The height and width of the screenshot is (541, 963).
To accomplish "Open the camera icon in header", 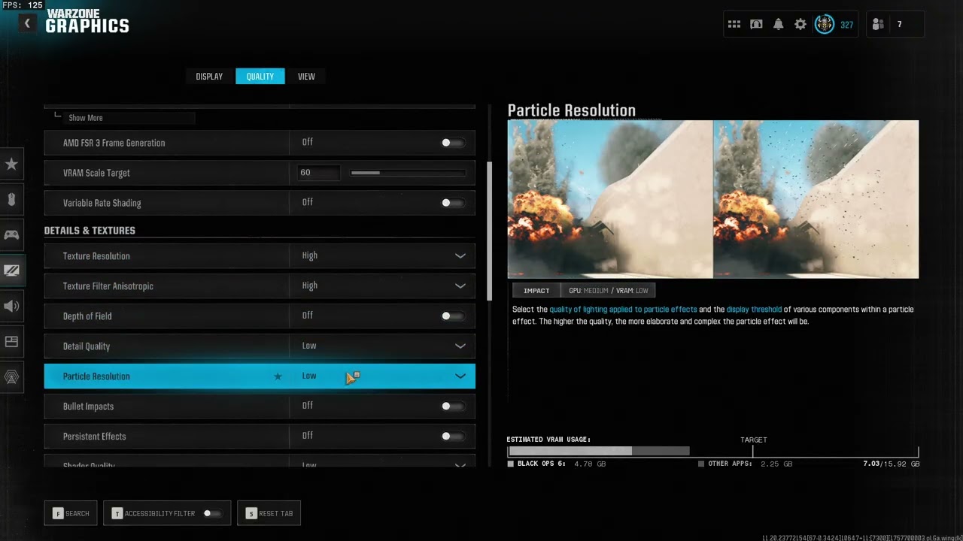I will (x=756, y=25).
